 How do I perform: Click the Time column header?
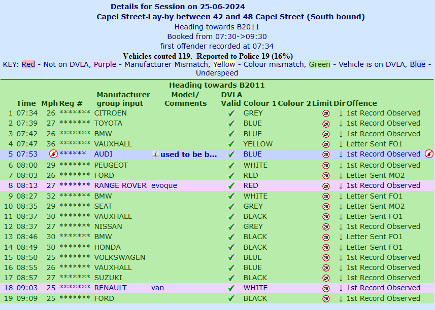(26, 103)
